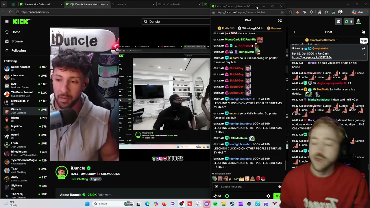The image size is (370, 208).
Task: Open hiheyitsdani's channel in Following
Action: [x=25, y=153]
